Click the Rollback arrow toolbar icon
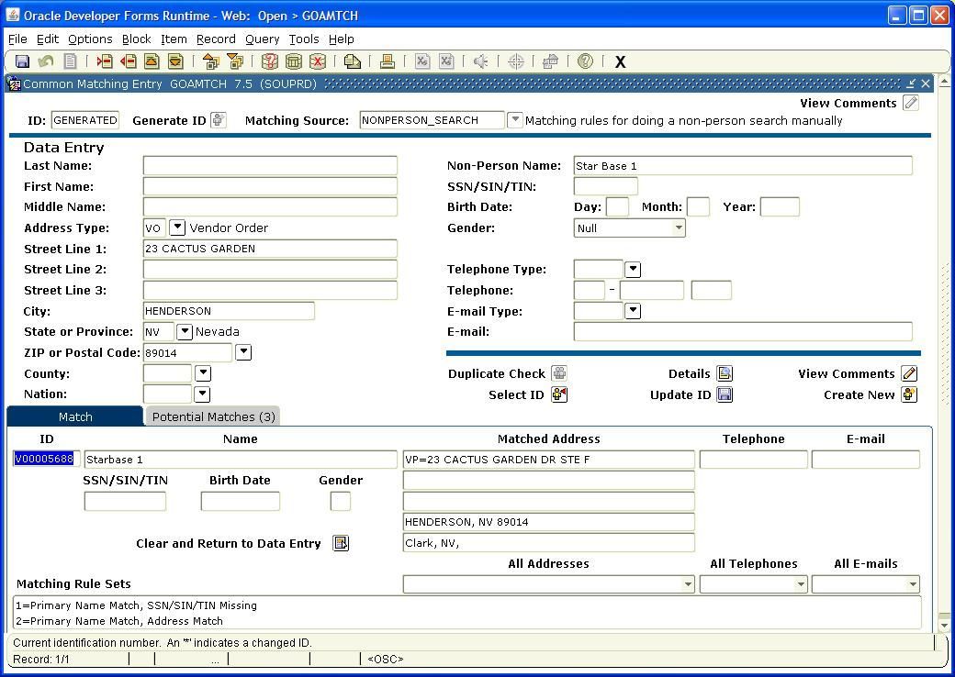Screen dimensions: 955x677 (46, 61)
